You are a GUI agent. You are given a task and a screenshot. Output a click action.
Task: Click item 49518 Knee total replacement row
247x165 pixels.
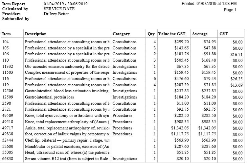[x=123, y=122]
